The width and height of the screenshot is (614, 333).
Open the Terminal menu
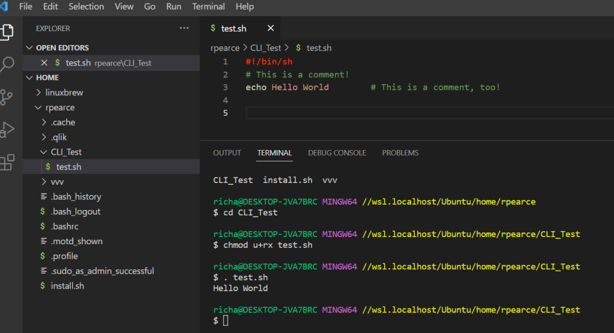pyautogui.click(x=208, y=7)
